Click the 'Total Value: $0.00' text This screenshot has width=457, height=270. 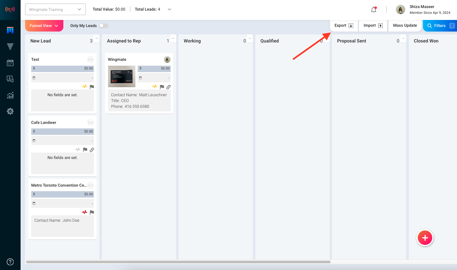[109, 9]
